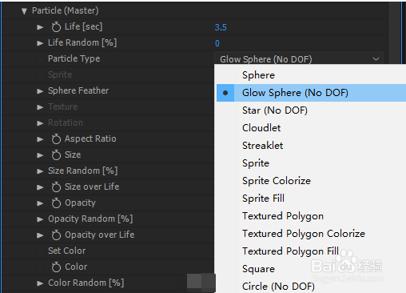Screen dimensions: 406x293
Task: Toggle the Opacity over Life stopwatch
Action: tap(56, 235)
